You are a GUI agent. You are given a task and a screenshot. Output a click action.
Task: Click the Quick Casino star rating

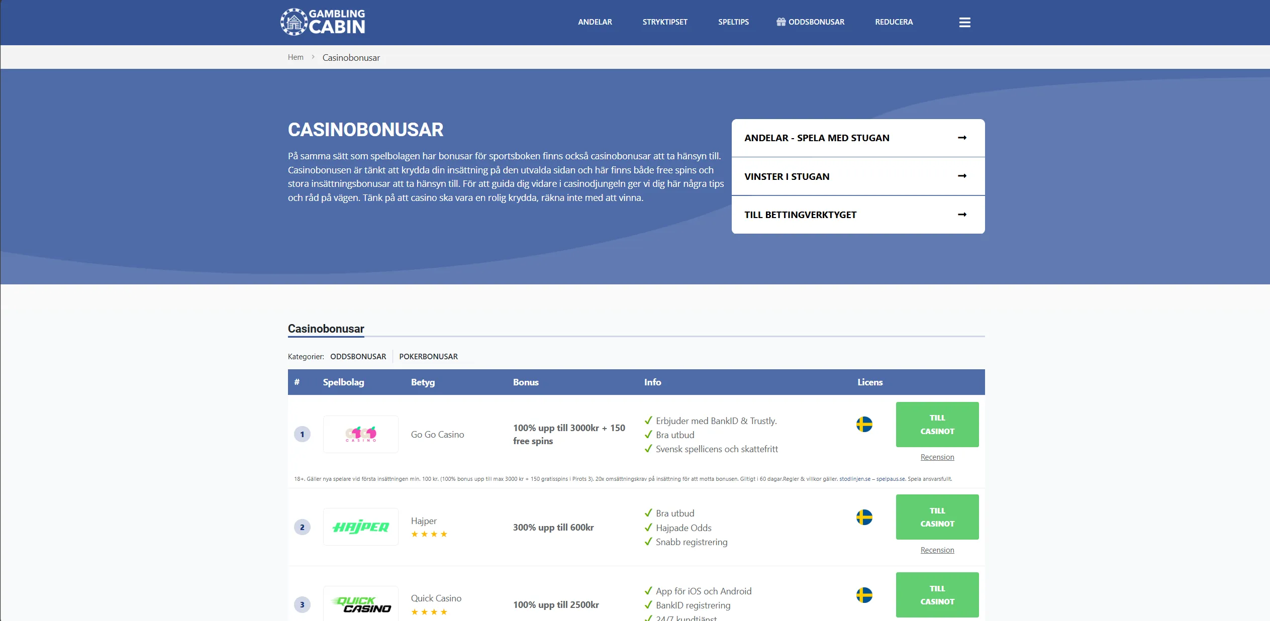point(429,612)
